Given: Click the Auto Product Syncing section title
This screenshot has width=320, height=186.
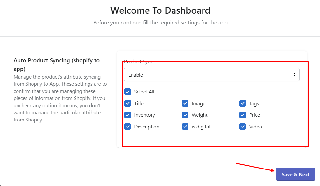Looking at the screenshot, I should tap(57, 65).
